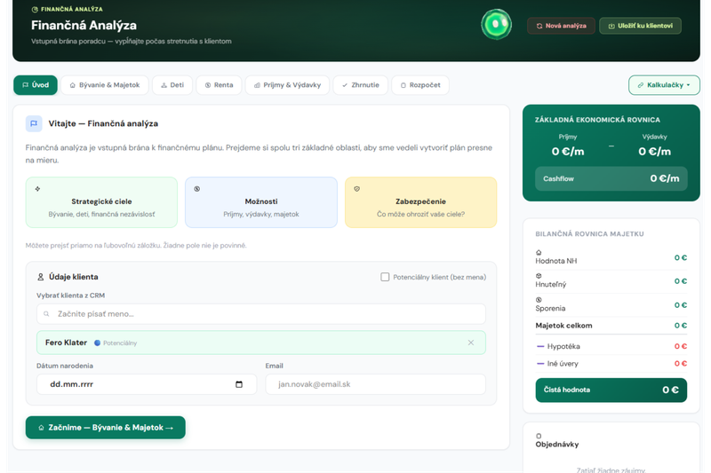
Task: Click the shield icon in Zabezpečenie card
Action: pos(357,189)
